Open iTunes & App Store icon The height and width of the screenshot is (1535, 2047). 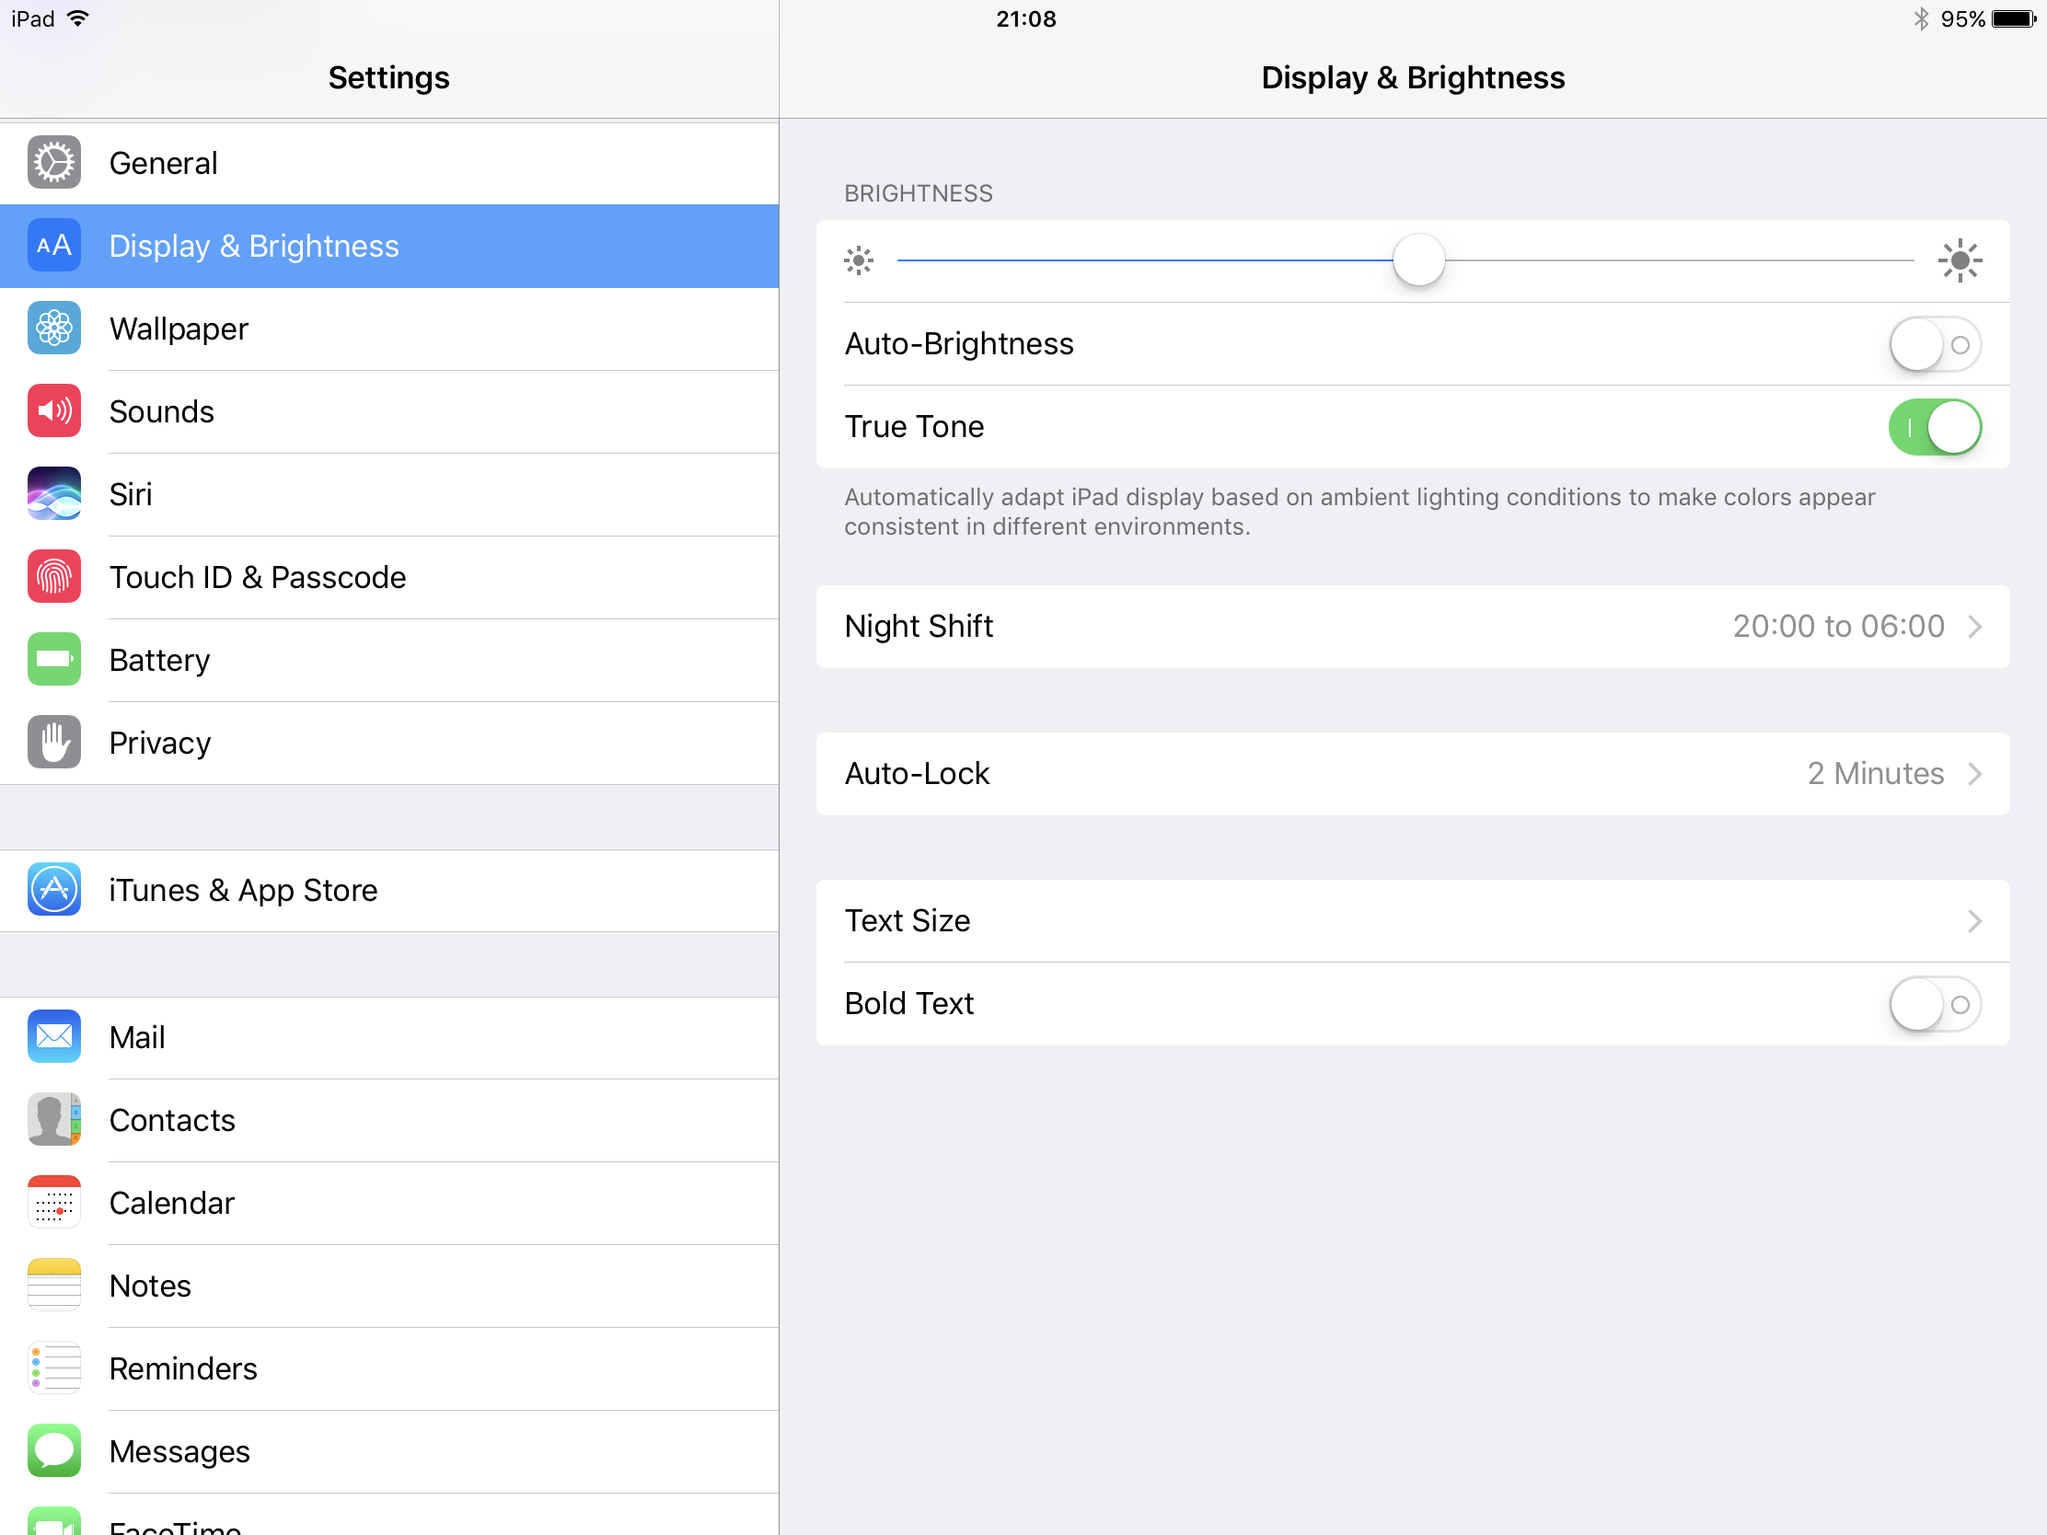pos(53,889)
